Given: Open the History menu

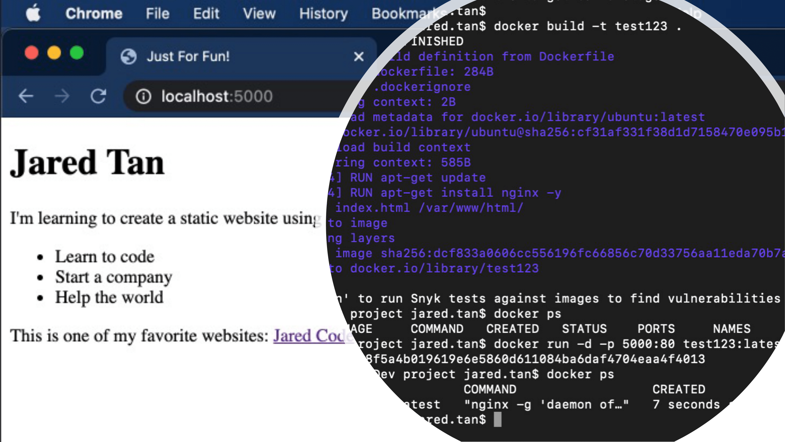Looking at the screenshot, I should [323, 14].
